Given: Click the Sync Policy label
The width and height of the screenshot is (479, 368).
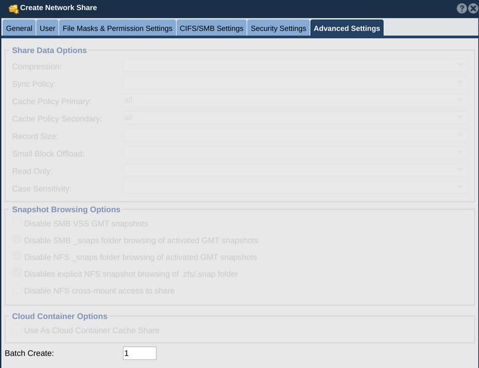Looking at the screenshot, I should 34,84.
